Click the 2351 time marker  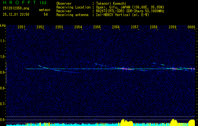[x=21, y=27]
